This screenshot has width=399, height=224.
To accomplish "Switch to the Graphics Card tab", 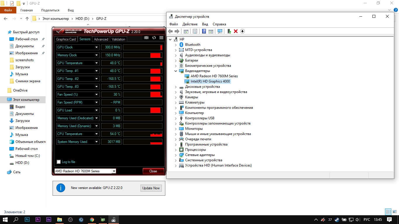I will 66,39.
